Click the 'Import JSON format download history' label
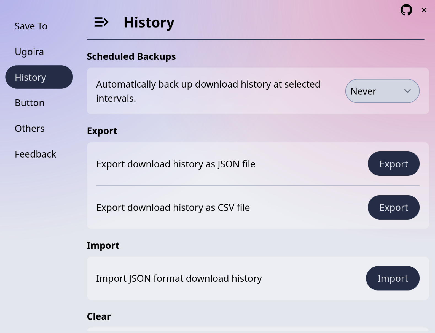The height and width of the screenshot is (333, 435). (x=179, y=278)
